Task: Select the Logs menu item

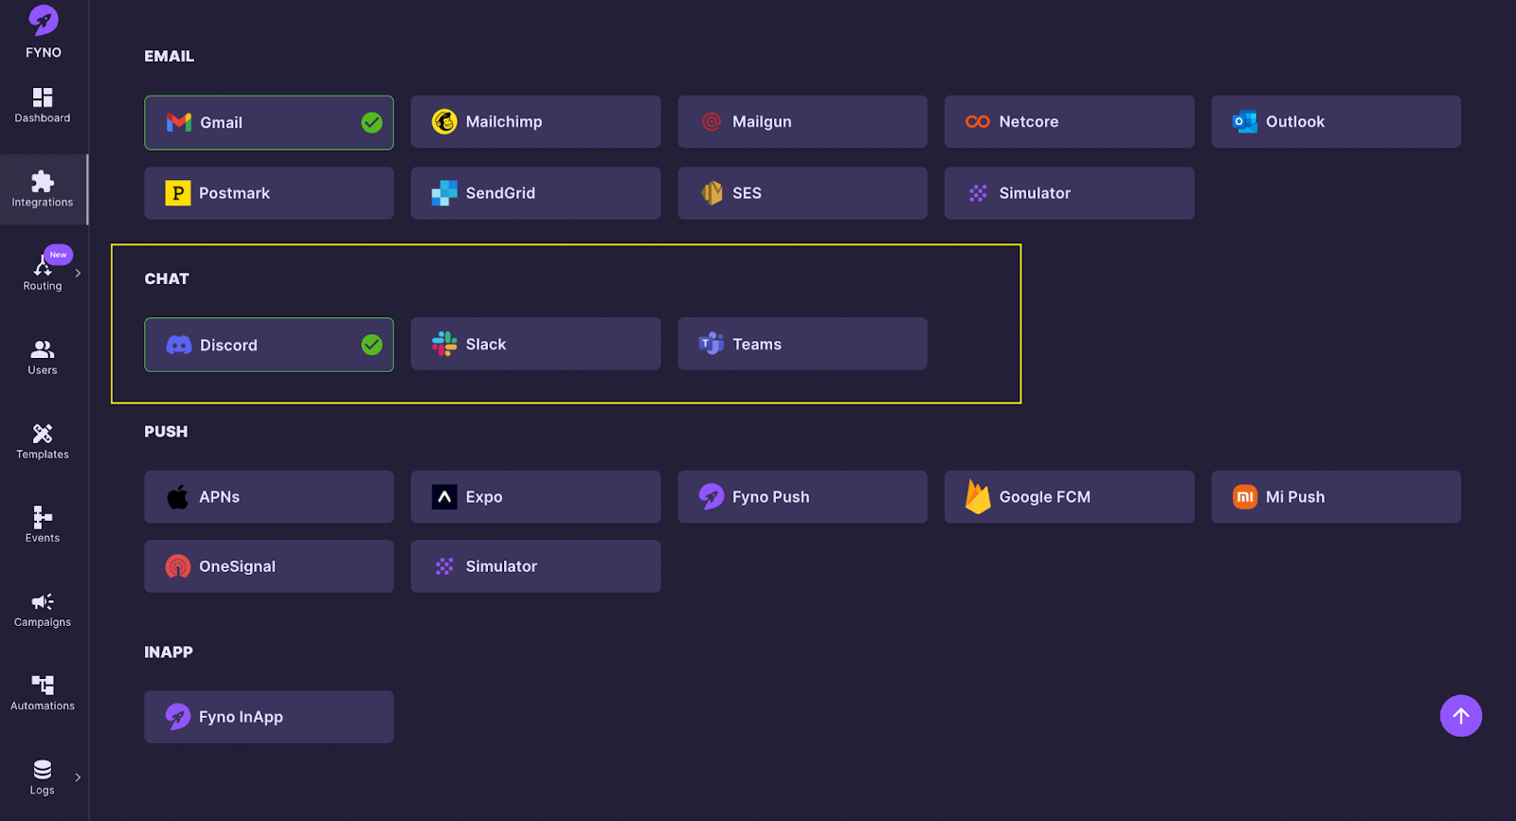Action: [x=43, y=776]
